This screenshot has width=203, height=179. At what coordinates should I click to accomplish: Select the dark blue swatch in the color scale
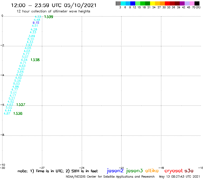coord(133,3)
